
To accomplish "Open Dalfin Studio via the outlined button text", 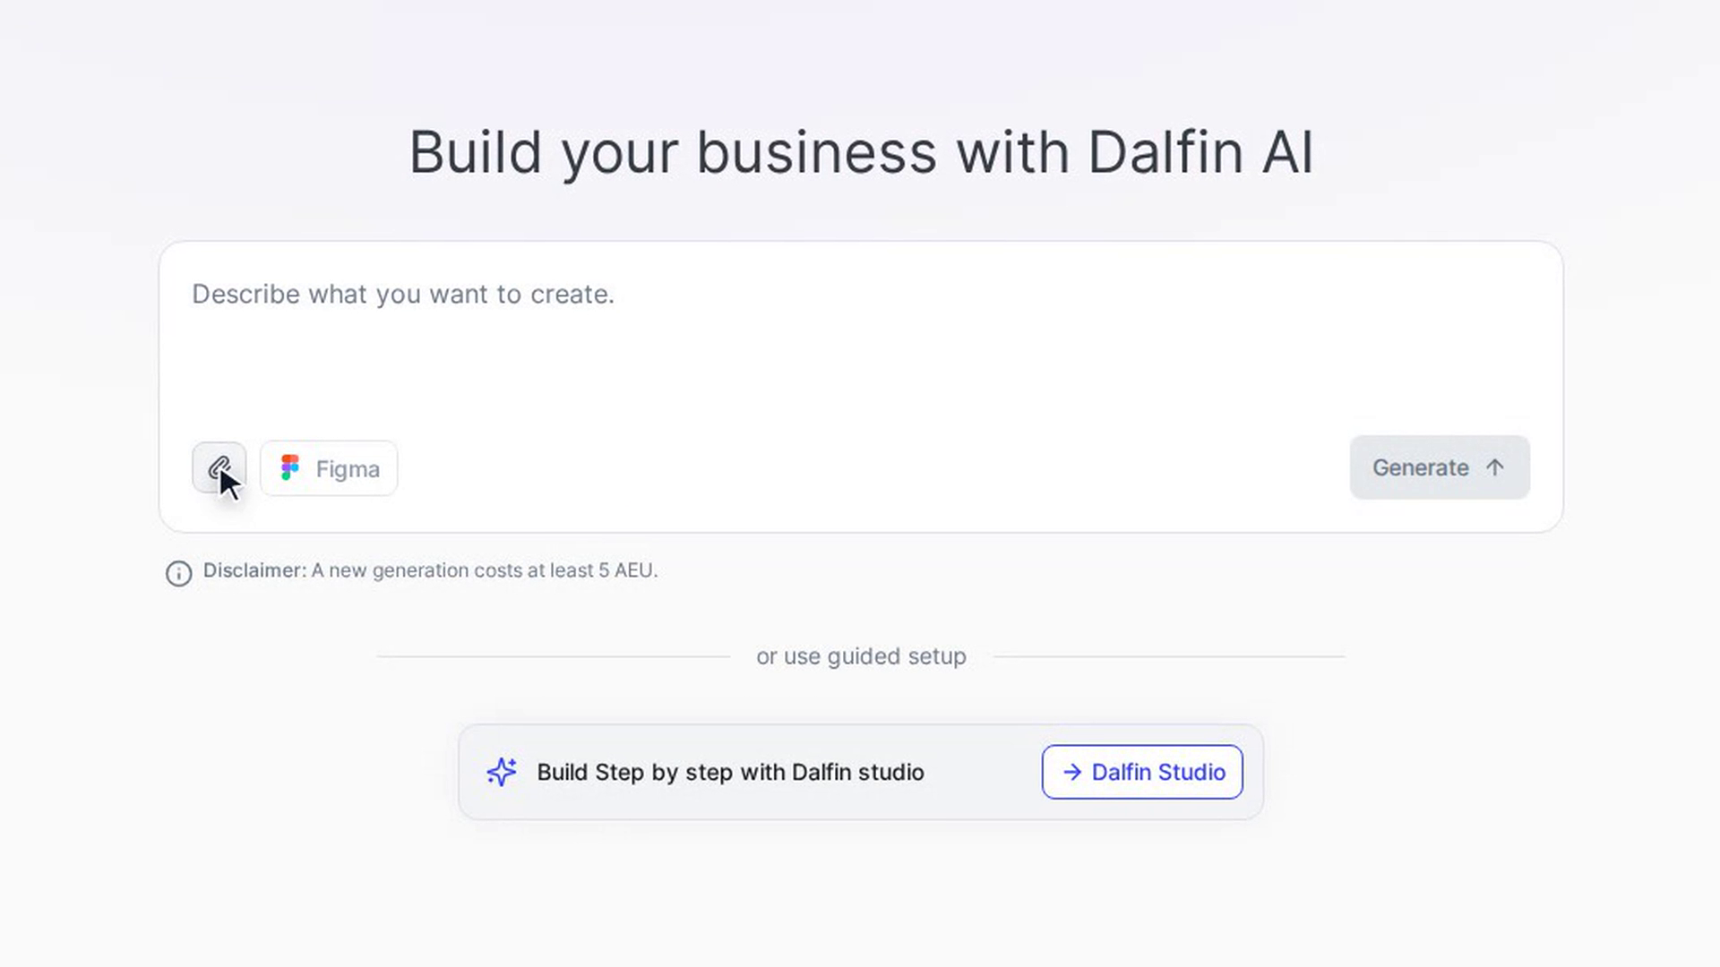I will click(1158, 772).
